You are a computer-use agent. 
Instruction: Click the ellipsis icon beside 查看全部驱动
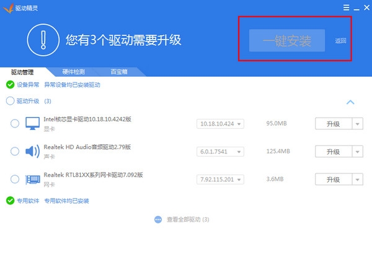click(157, 220)
